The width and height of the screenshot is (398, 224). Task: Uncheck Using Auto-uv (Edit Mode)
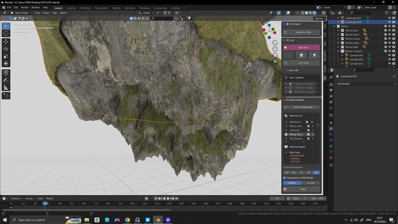coord(285,177)
